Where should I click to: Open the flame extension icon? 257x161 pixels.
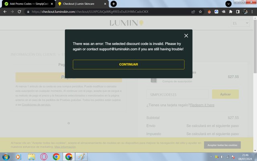click(x=209, y=12)
